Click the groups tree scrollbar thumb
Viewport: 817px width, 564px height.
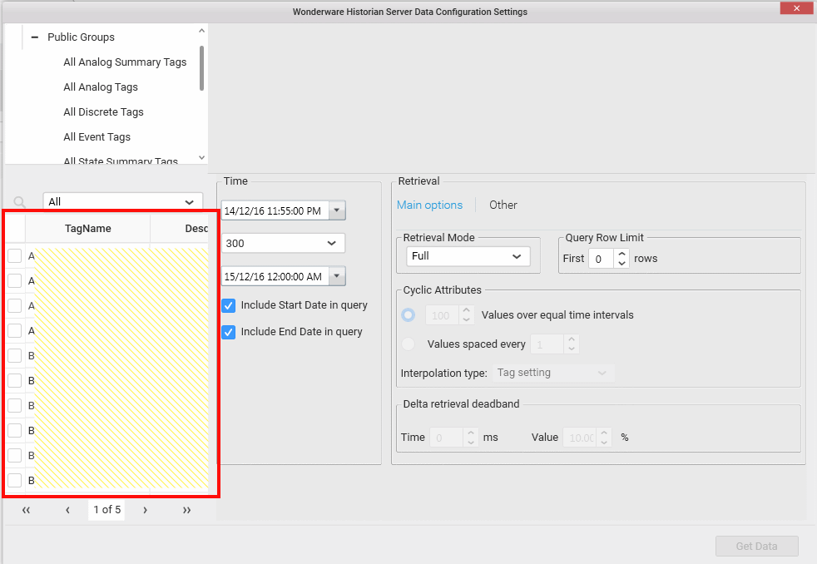pos(201,68)
